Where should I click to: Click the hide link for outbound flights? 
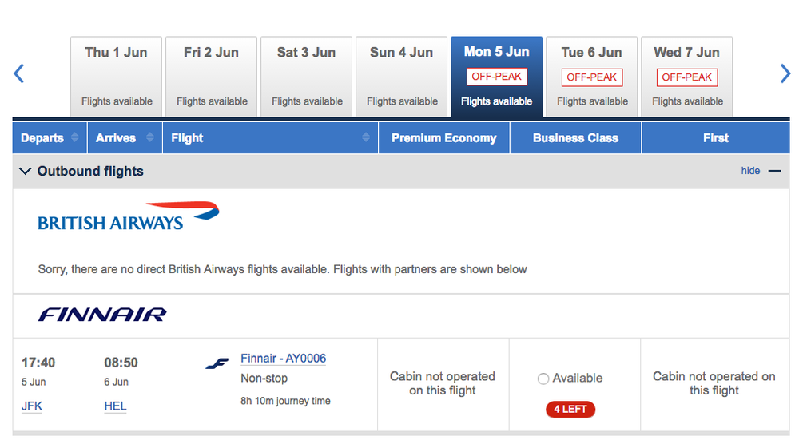click(x=750, y=171)
